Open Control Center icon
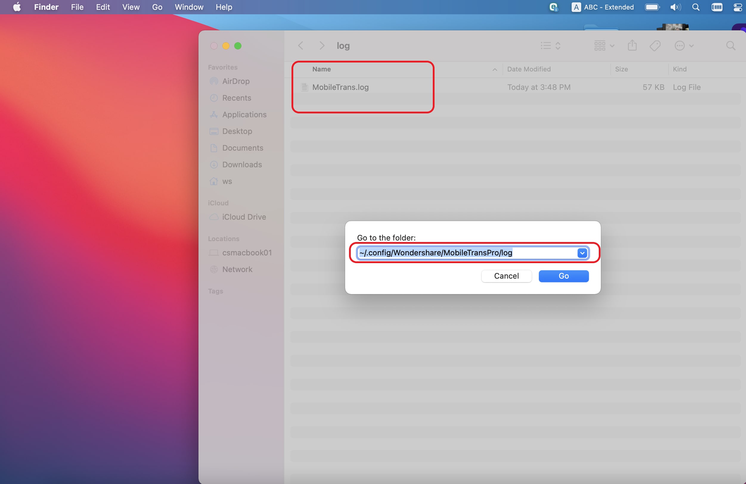This screenshot has width=746, height=484. coord(738,7)
